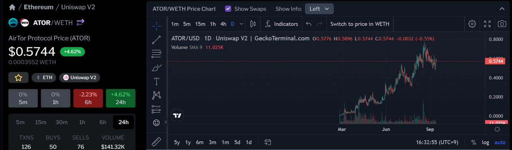Select the ruler measure tool
This screenshot has width=512, height=150.
click(x=156, y=142)
